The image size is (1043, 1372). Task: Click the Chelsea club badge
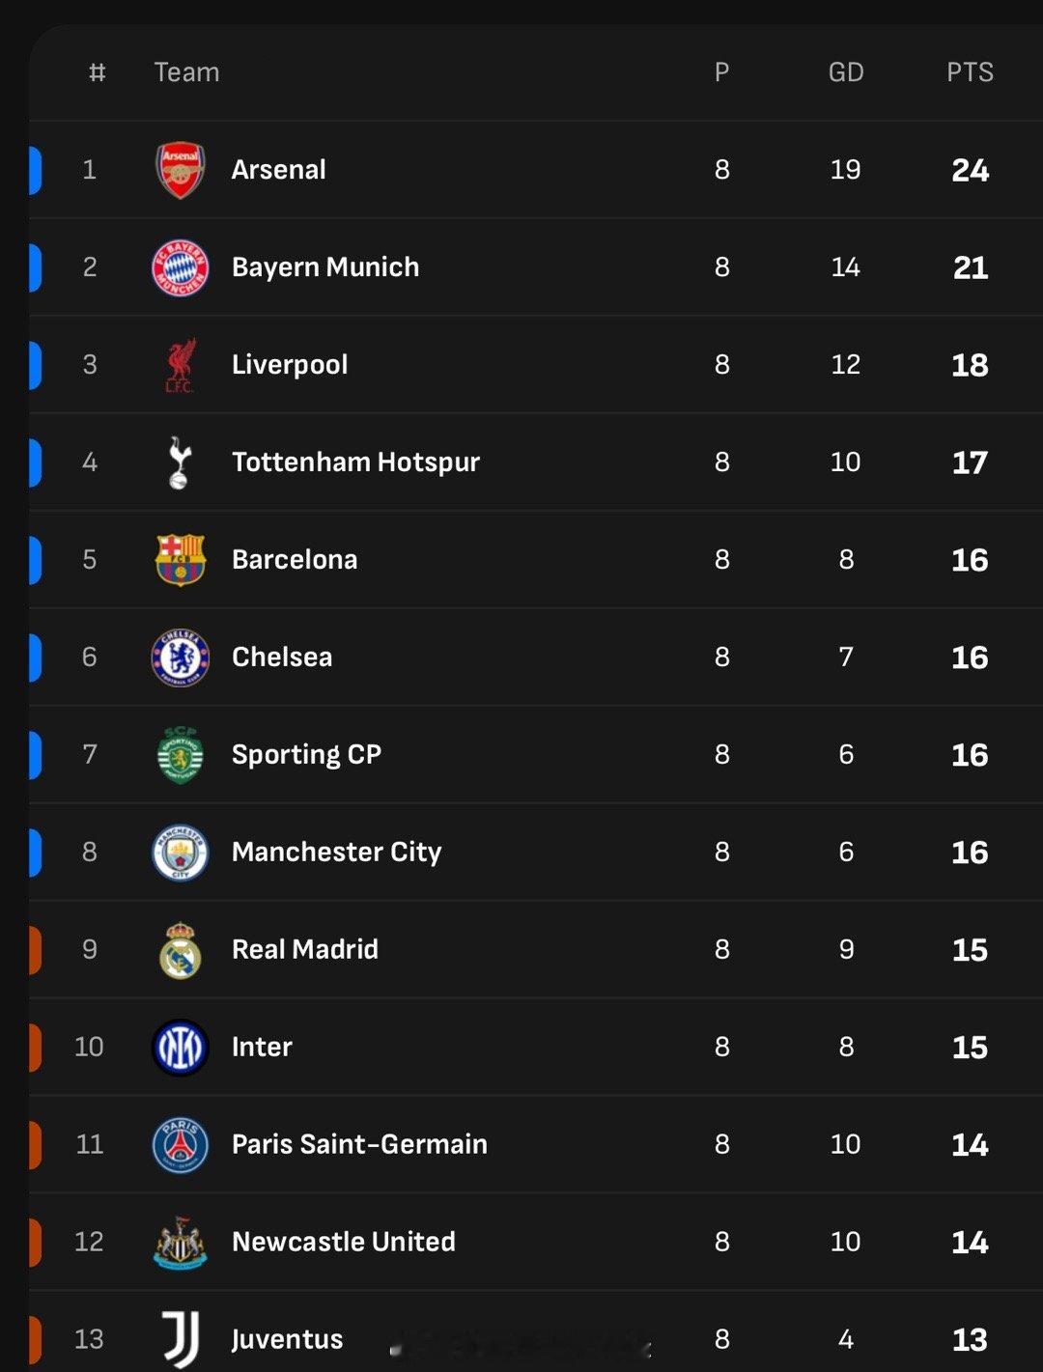(x=181, y=658)
